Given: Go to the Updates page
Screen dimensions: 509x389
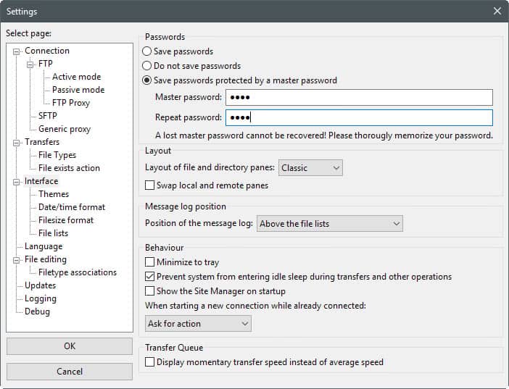Looking at the screenshot, I should pyautogui.click(x=41, y=285).
